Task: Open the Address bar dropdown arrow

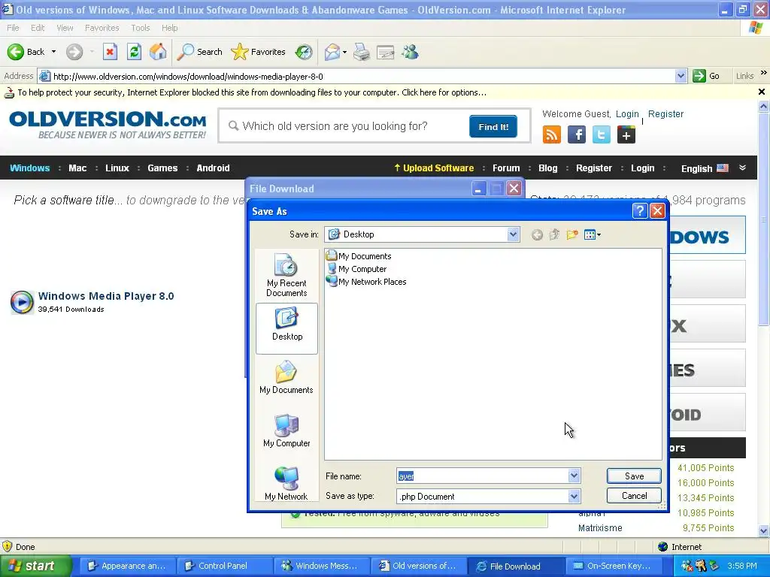Action: [x=681, y=76]
